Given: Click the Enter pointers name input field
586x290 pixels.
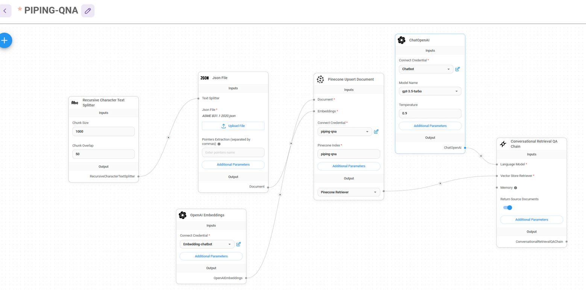Looking at the screenshot, I should 233,153.
